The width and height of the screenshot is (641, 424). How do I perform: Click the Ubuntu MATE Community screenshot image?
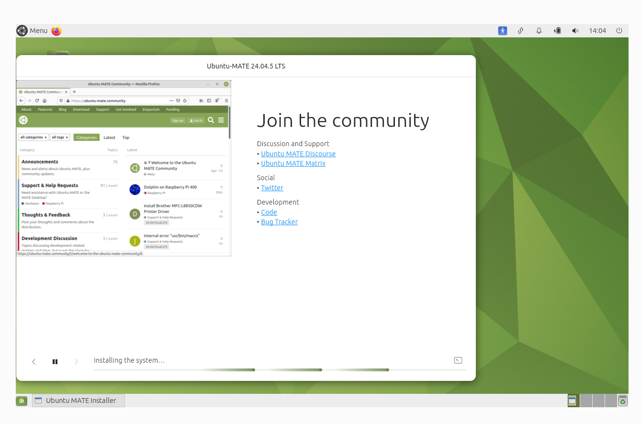(x=124, y=168)
